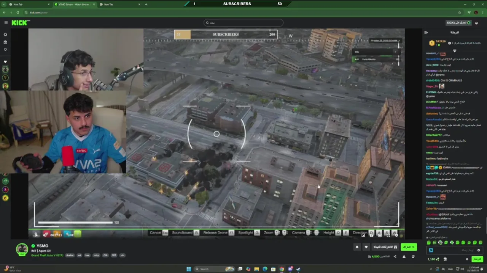Open the user dropdown beside KICKs button
This screenshot has width=487, height=273.
pos(477,23)
